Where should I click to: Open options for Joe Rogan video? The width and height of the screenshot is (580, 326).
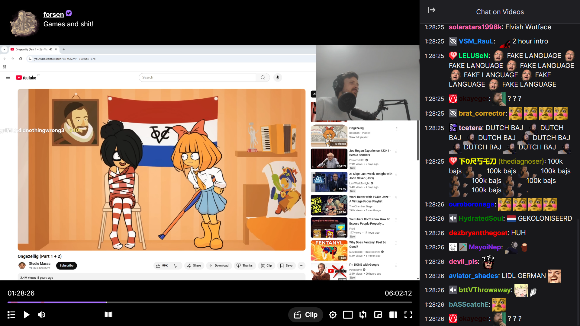396,151
